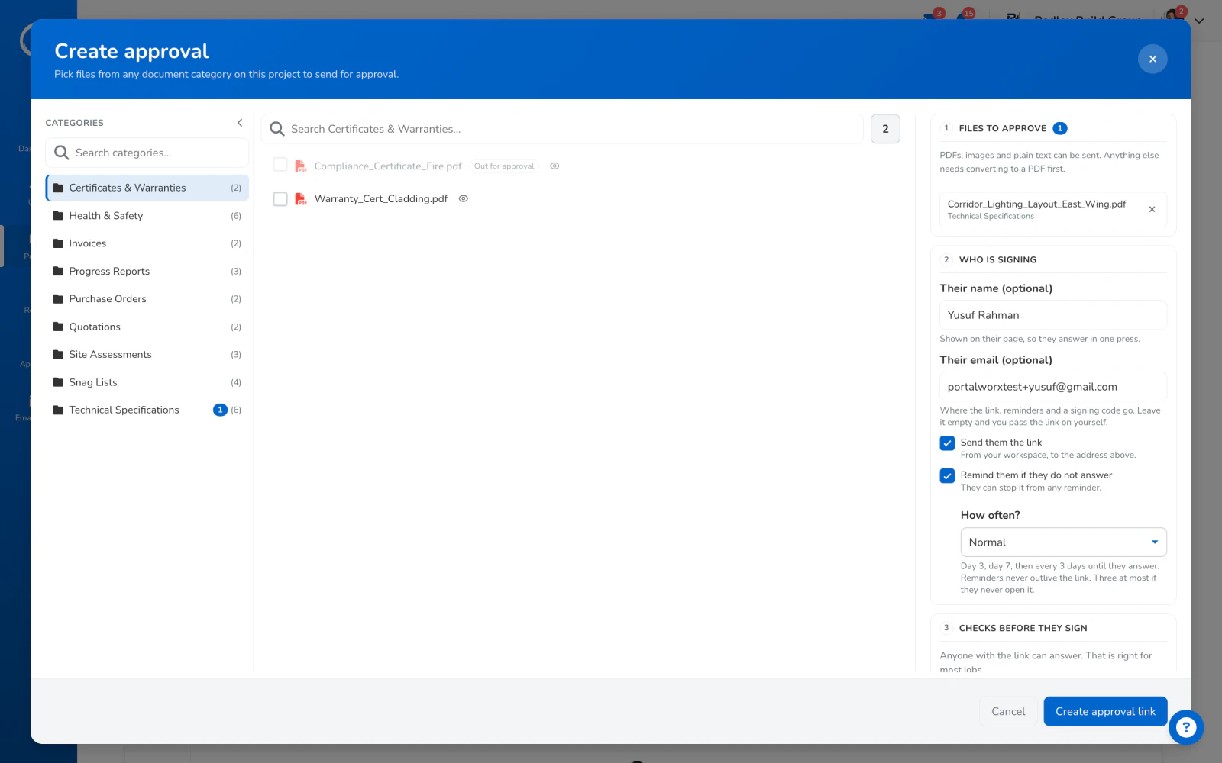Open the How often dropdown set to Normal
The height and width of the screenshot is (763, 1222).
tap(1063, 542)
